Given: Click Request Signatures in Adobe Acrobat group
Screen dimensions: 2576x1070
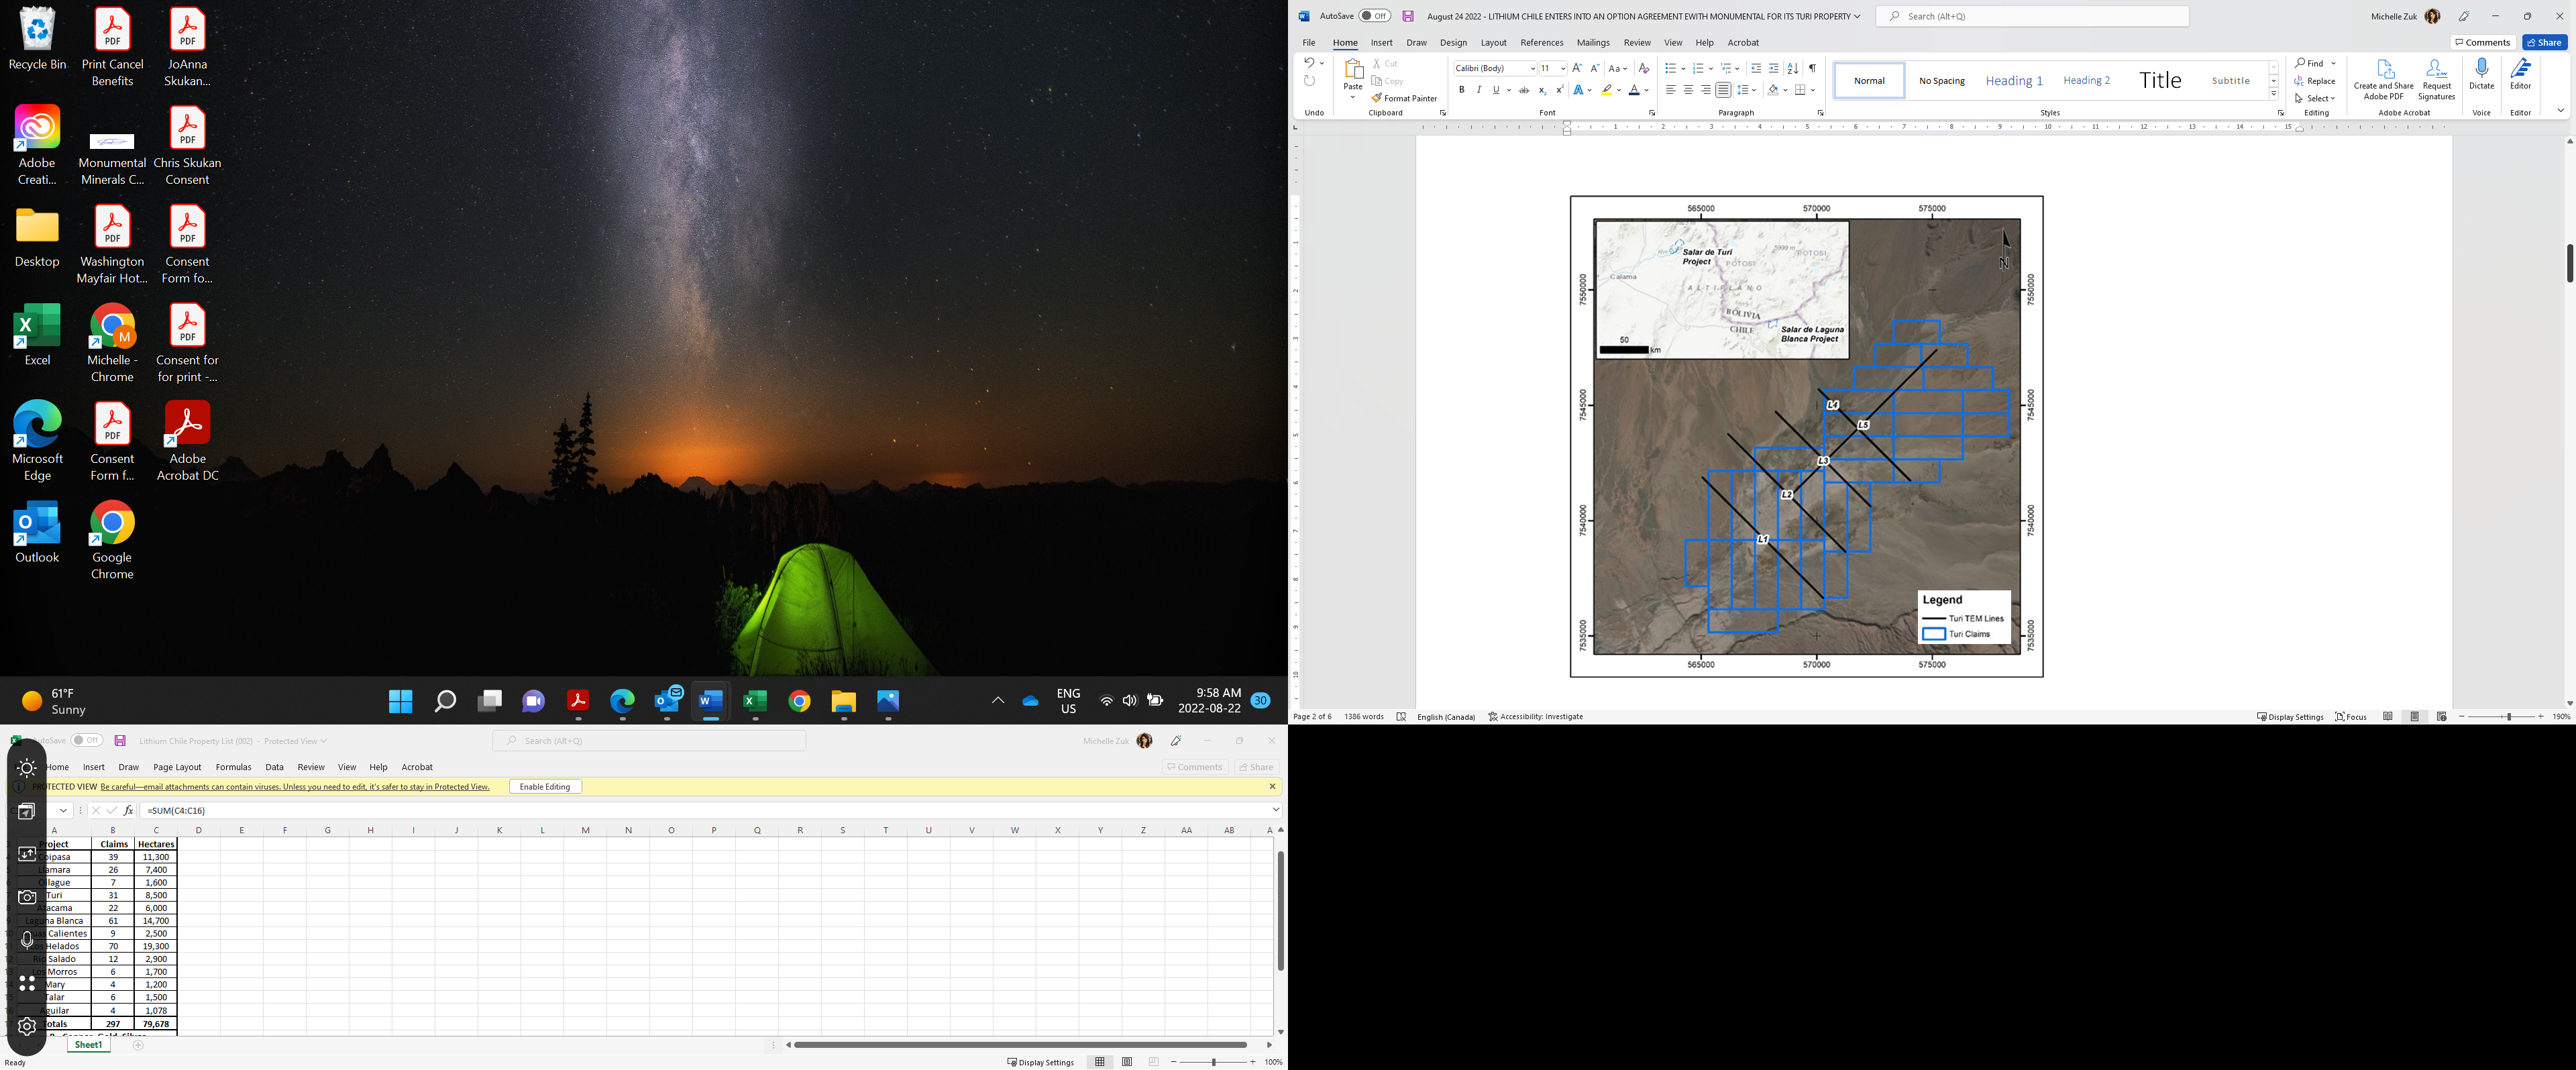Looking at the screenshot, I should 2436,79.
